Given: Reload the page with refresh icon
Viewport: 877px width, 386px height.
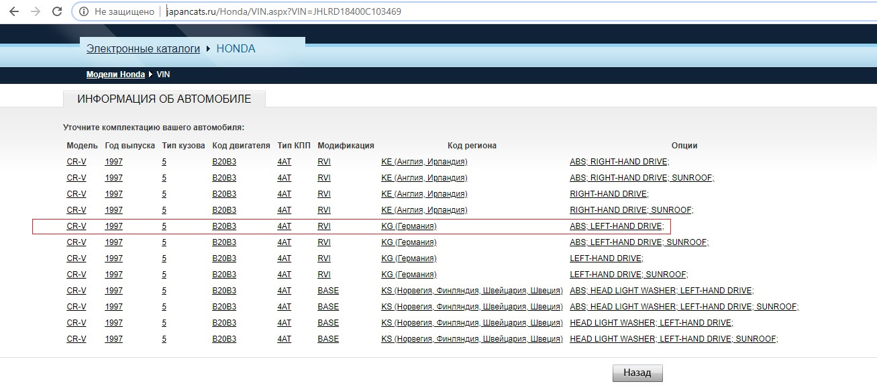Looking at the screenshot, I should pyautogui.click(x=57, y=11).
